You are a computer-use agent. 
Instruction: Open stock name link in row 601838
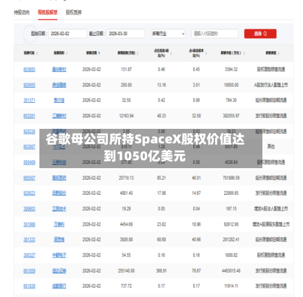pyautogui.click(x=59, y=286)
